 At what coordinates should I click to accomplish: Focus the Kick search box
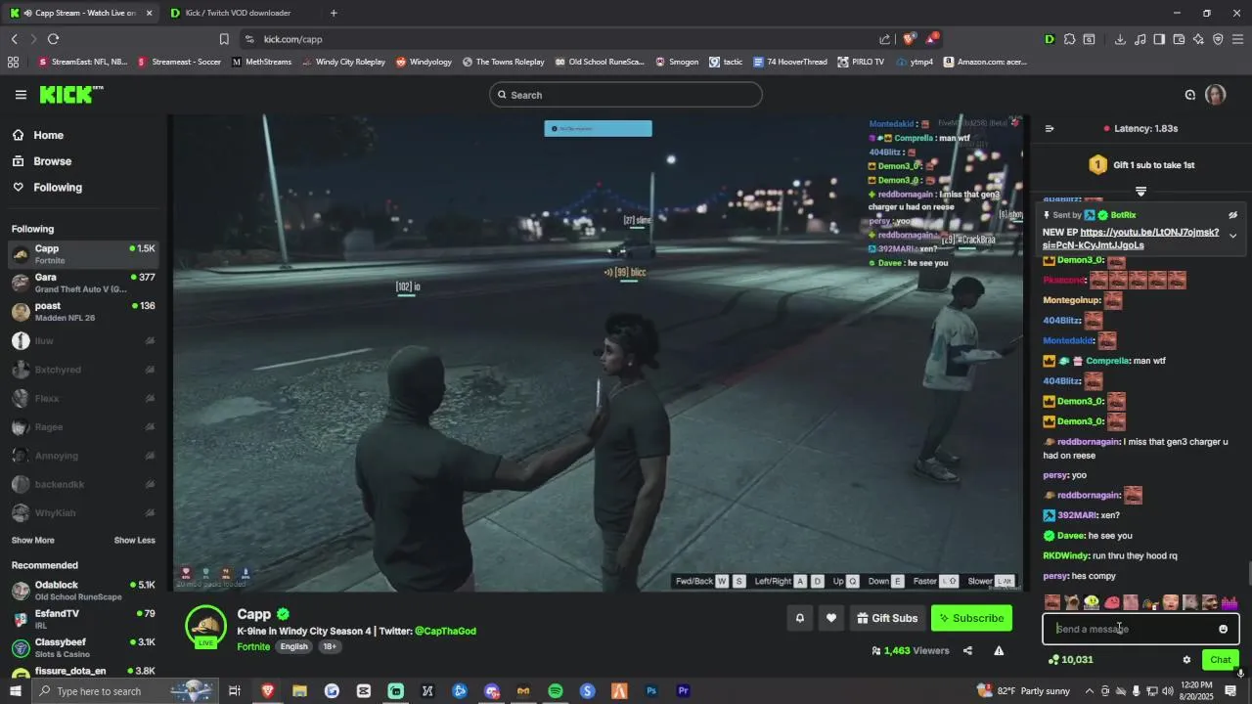(626, 95)
